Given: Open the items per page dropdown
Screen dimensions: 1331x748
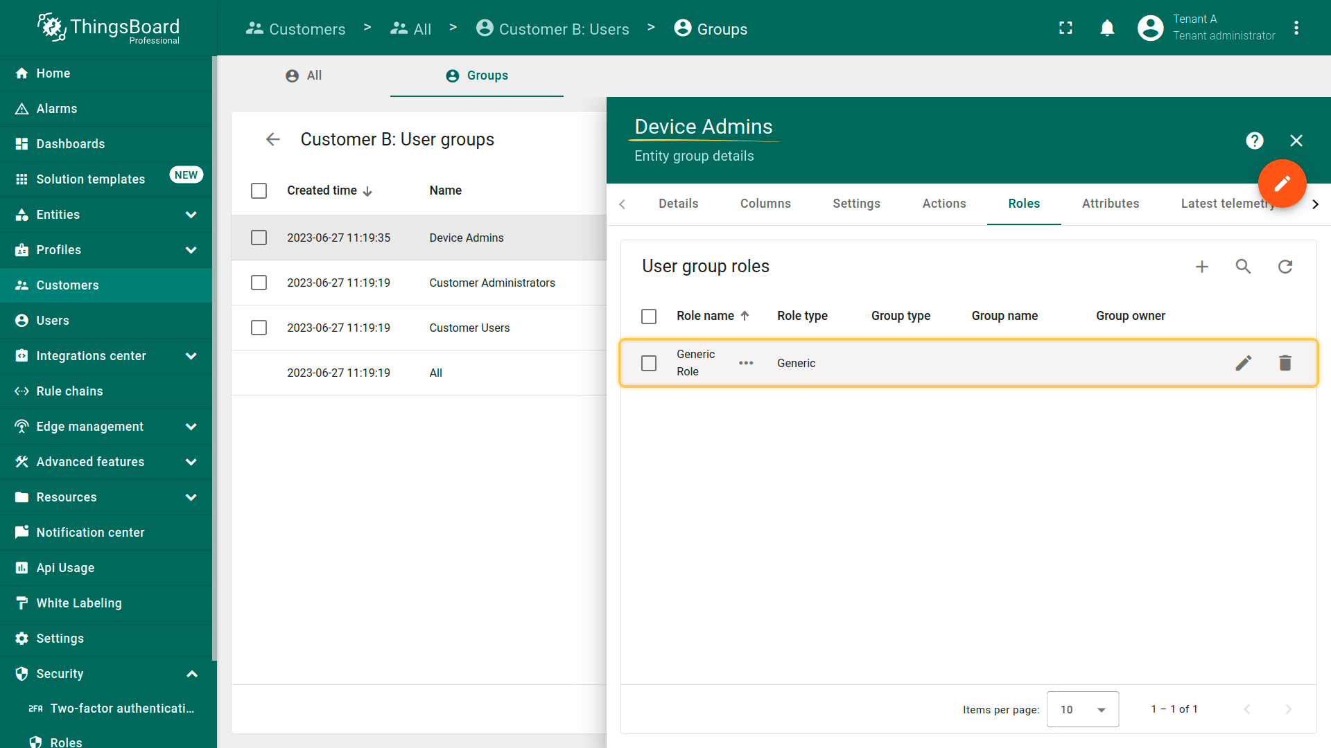Looking at the screenshot, I should click(x=1082, y=709).
